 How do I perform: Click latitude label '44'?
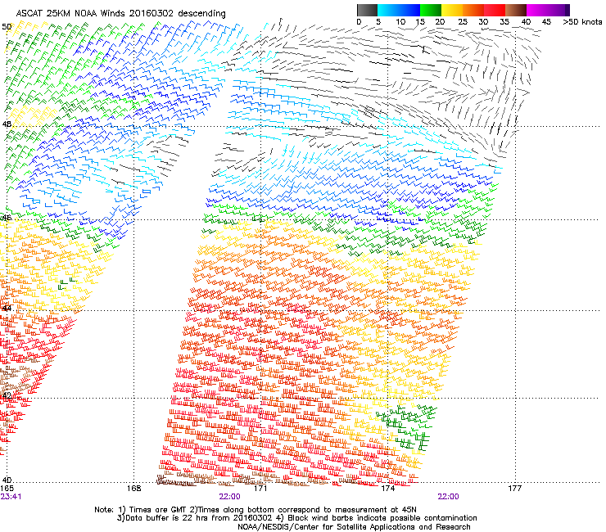7,308
